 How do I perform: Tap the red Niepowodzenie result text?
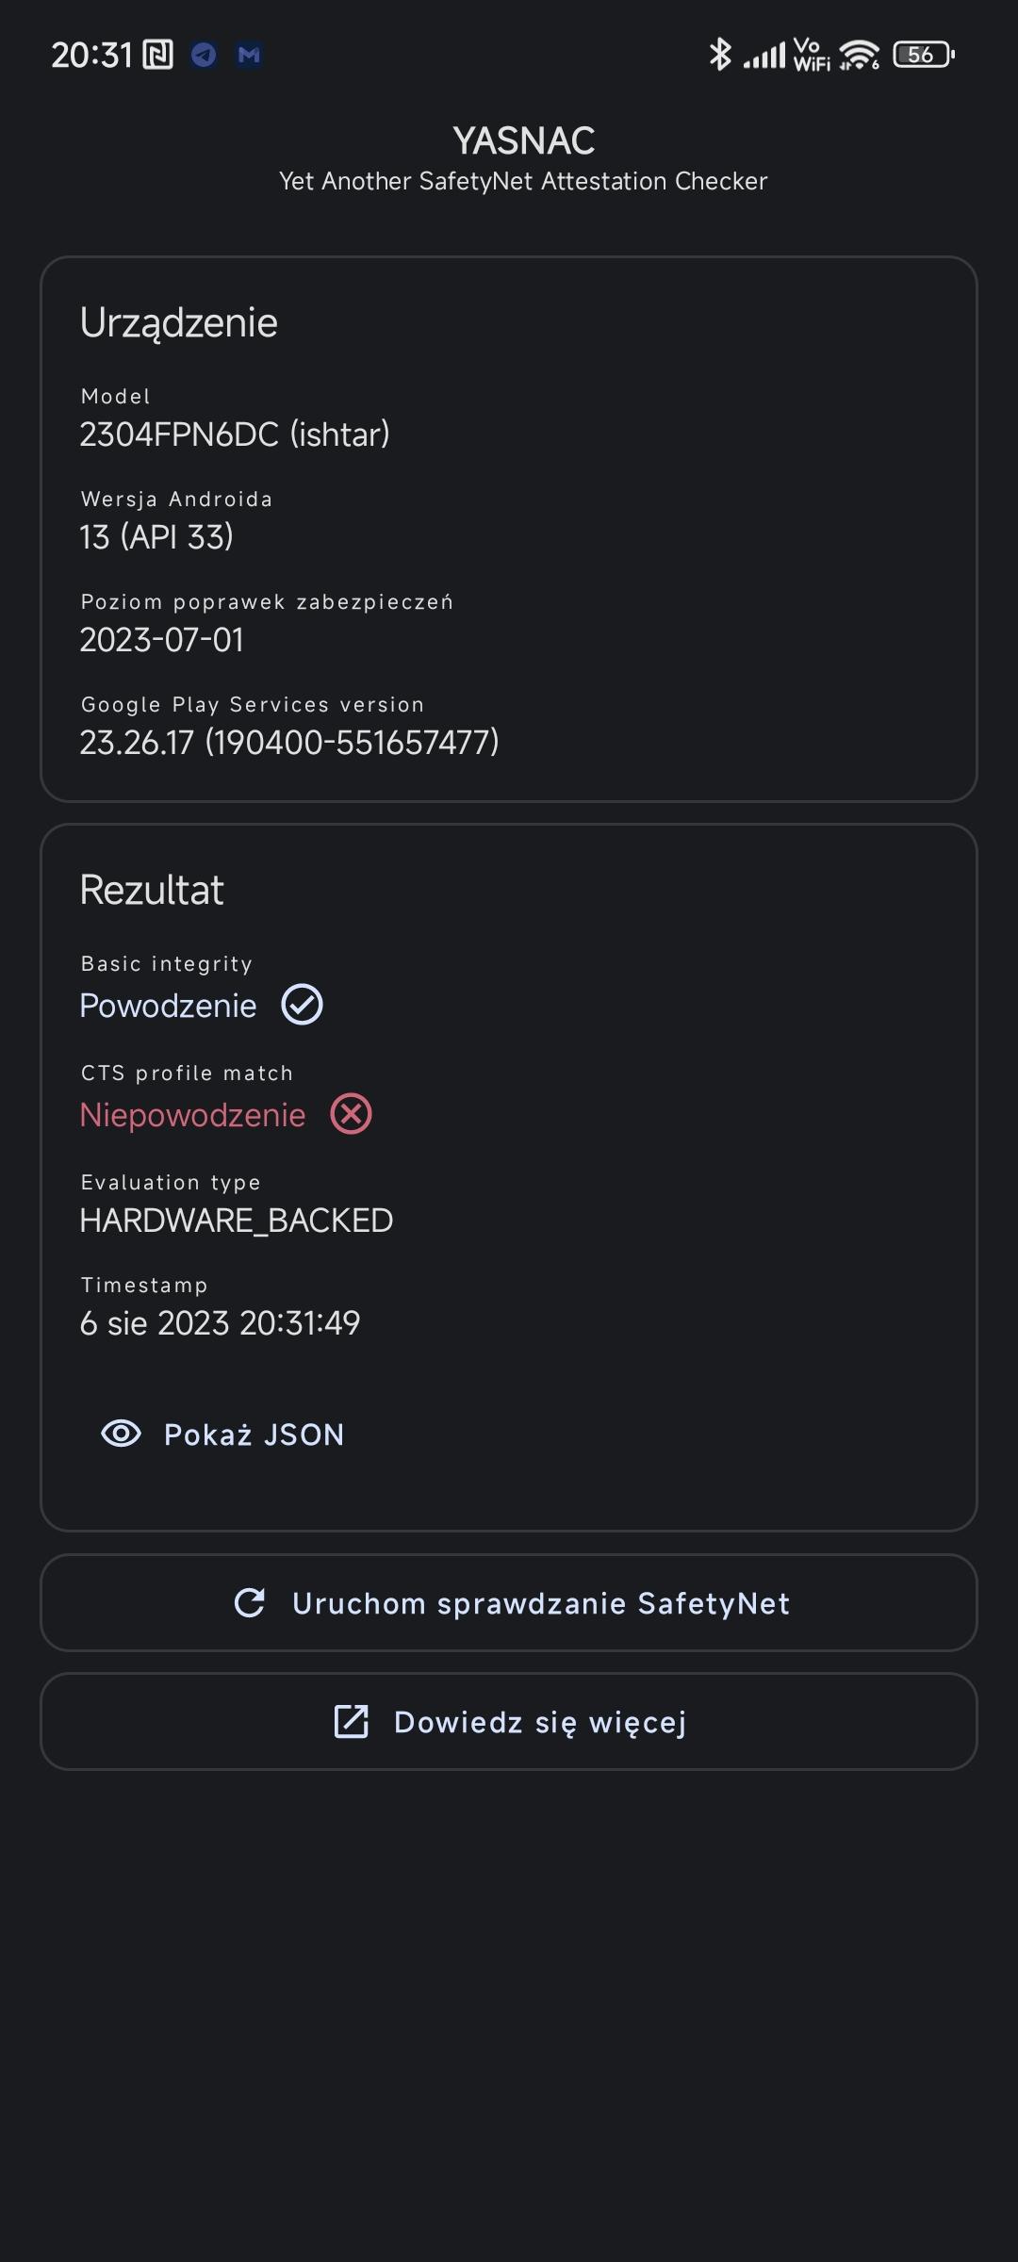(x=192, y=1115)
